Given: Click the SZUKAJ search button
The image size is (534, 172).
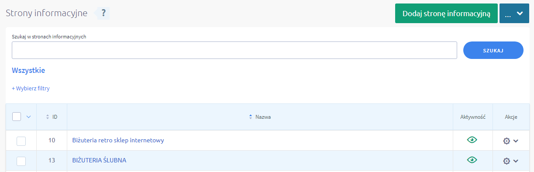Looking at the screenshot, I should (x=493, y=50).
